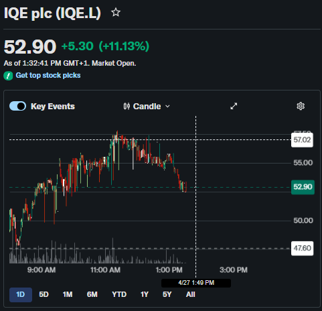Show the 1Y range
Screen dimensions: 322x311
coord(145,294)
